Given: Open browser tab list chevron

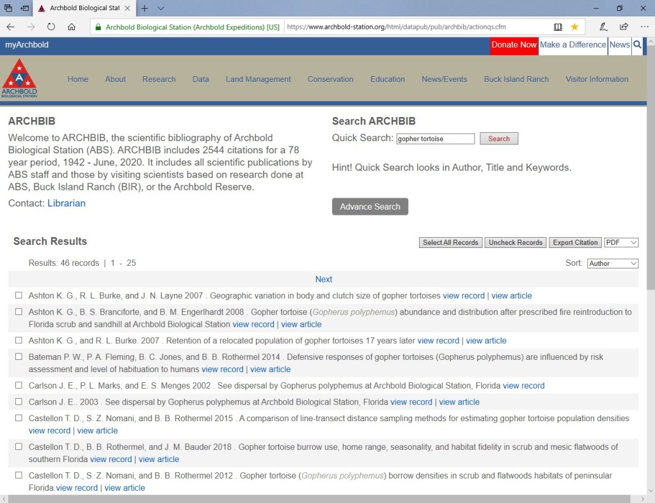Looking at the screenshot, I should pos(161,8).
